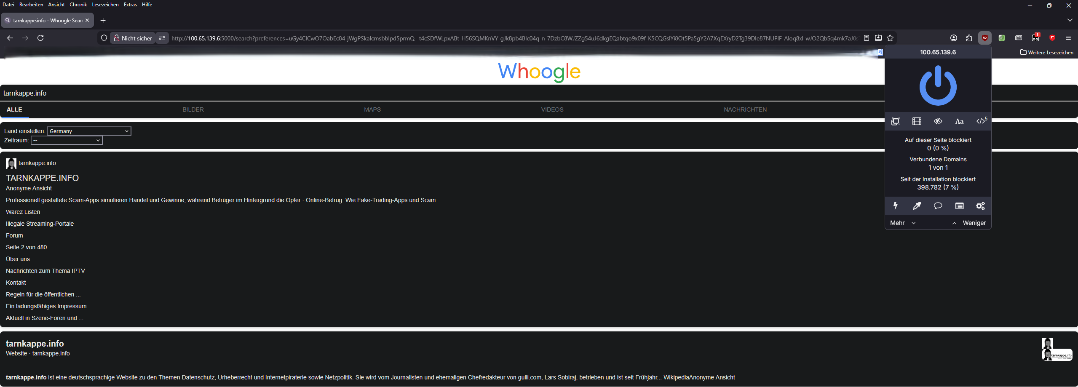Screen dimensions: 1078x387
Task: Click the report issue speech bubble icon
Action: [938, 206]
